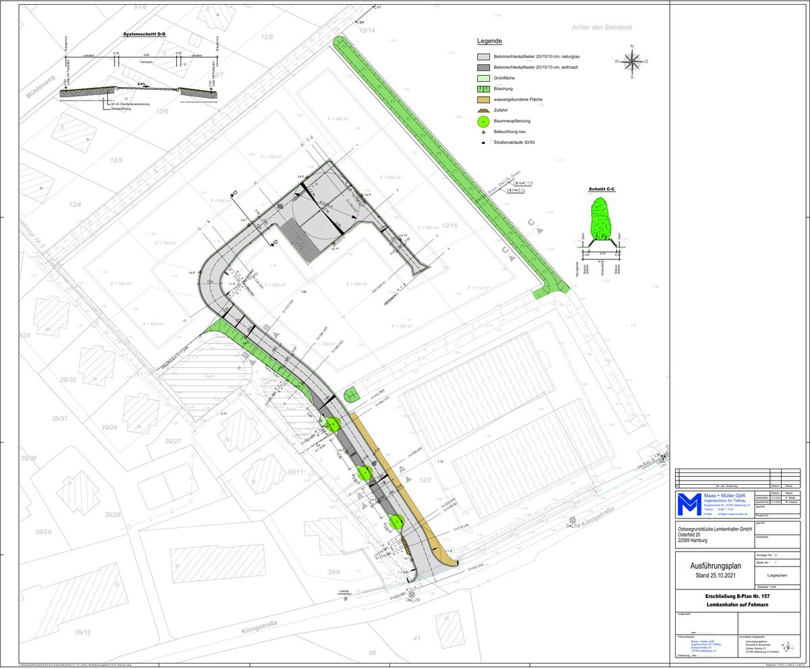Click the Maas + Müller GbR company name
This screenshot has height=669, width=810.
coord(725,496)
